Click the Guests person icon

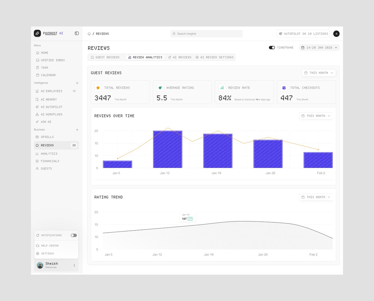pos(37,169)
